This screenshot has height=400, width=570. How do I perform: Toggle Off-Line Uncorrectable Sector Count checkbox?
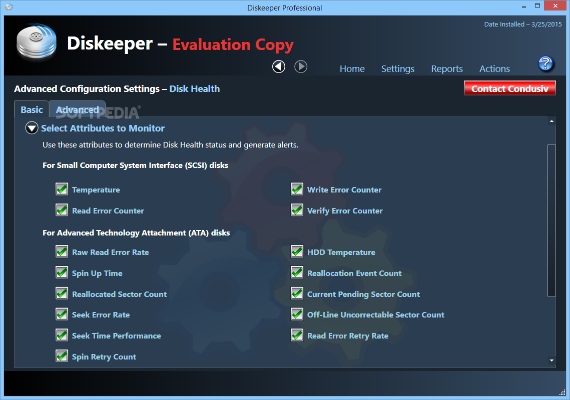(297, 314)
